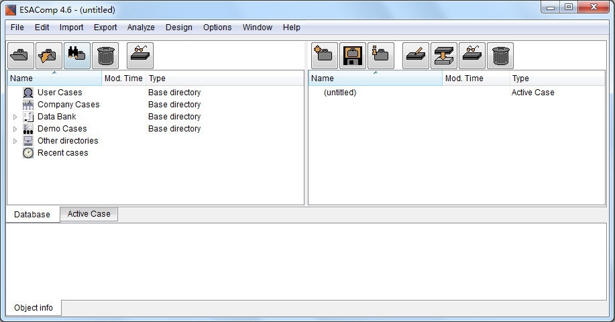Select the (untitled) active case row

(x=457, y=93)
